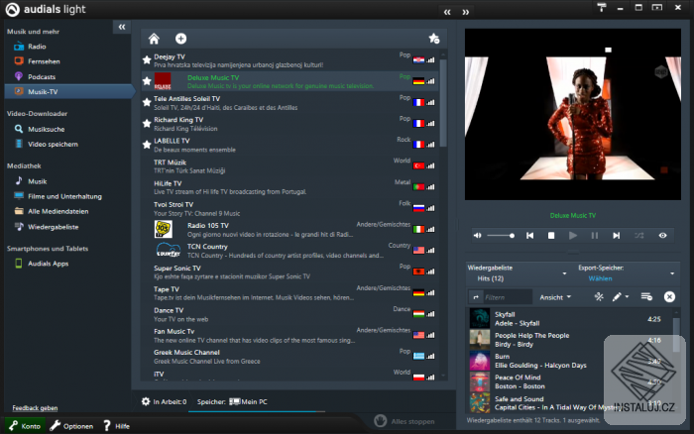Viewport: 694px width, 434px height.
Task: Toggle favorite star for Richard King TV
Action: coord(147,124)
